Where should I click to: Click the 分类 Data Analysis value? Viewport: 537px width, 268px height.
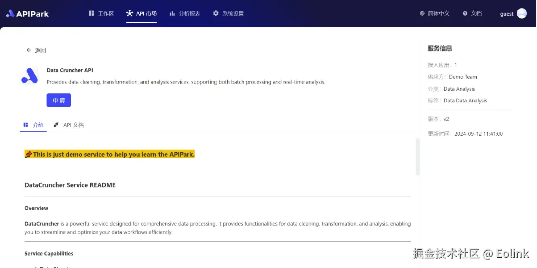pos(459,89)
